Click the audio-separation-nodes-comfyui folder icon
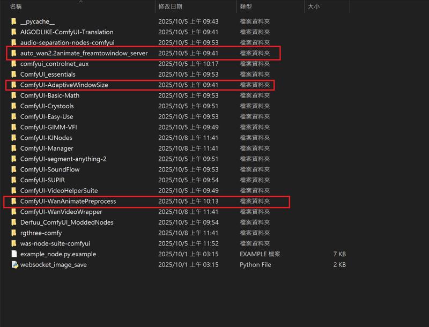Viewport: 429px width, 327px height. (x=14, y=43)
